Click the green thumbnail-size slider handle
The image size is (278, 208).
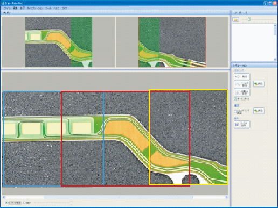249,19
